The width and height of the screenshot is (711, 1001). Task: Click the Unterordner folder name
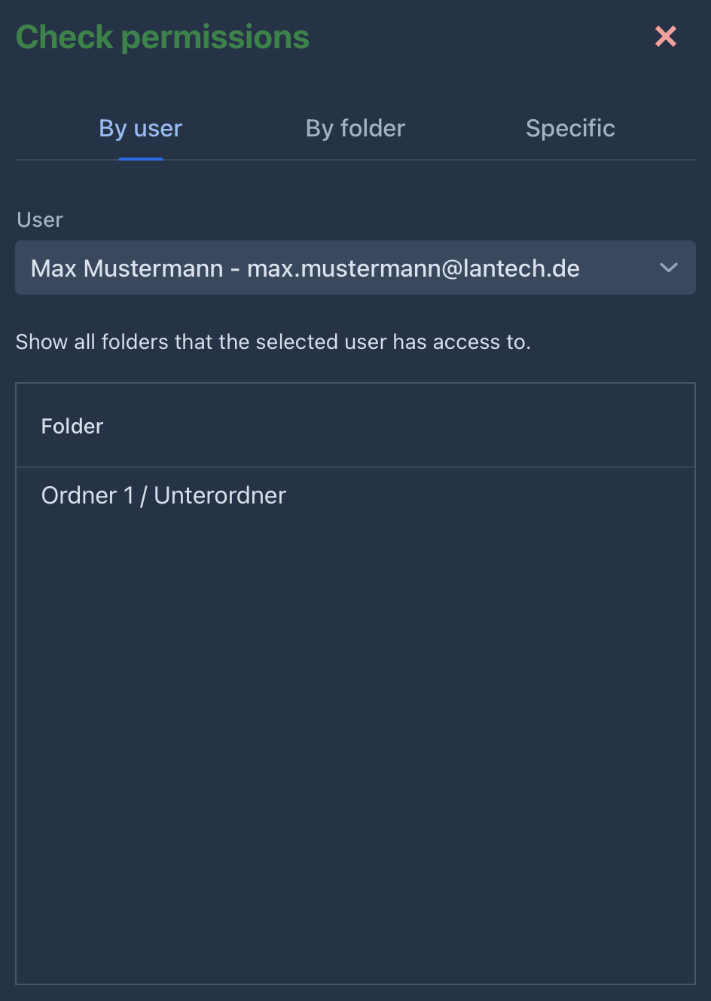coord(220,495)
